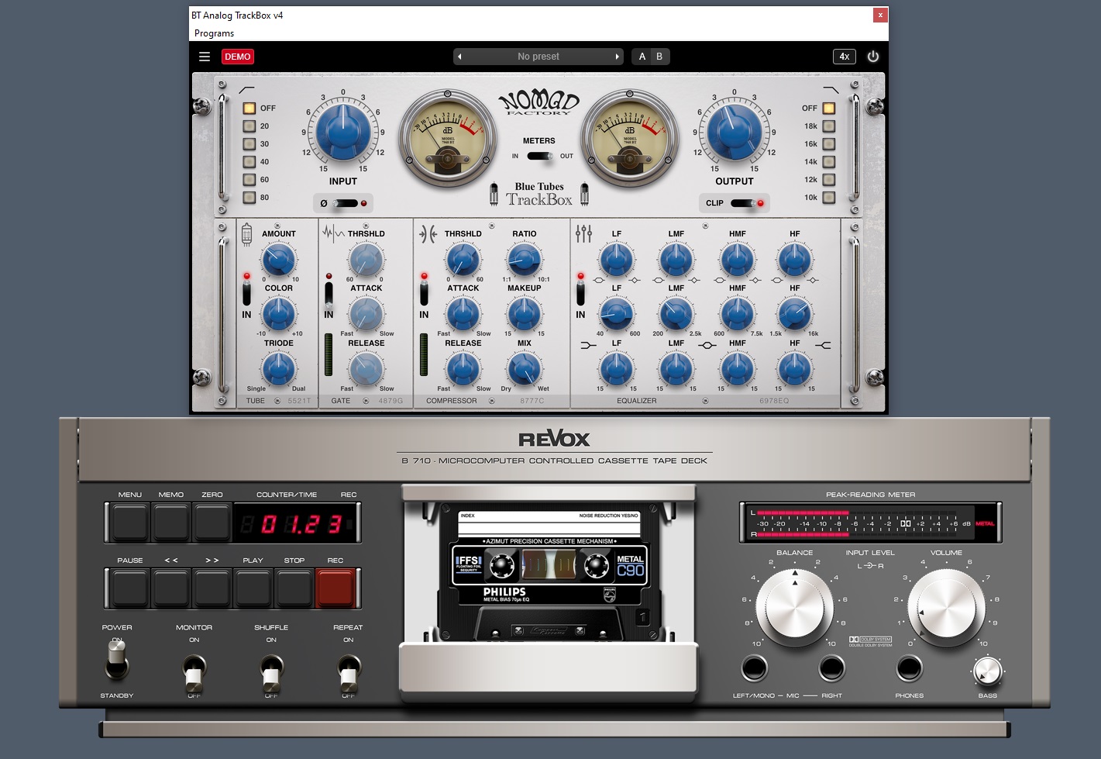This screenshot has height=759, width=1101.
Task: Click the counter/time LED display
Action: coord(297,525)
